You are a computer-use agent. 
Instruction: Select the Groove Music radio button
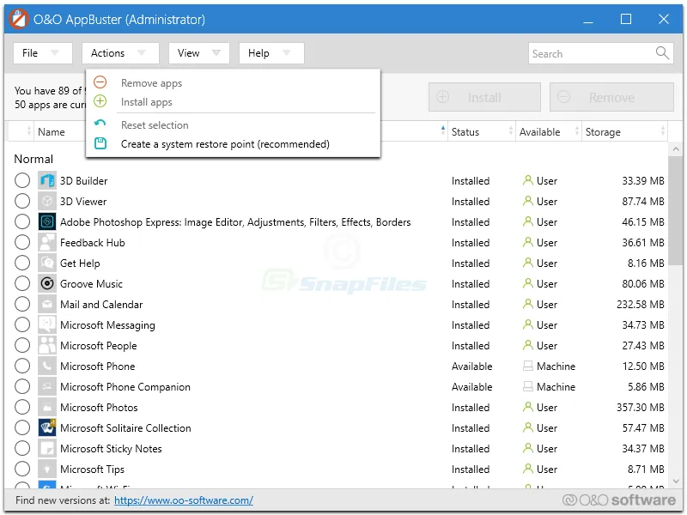click(x=22, y=283)
